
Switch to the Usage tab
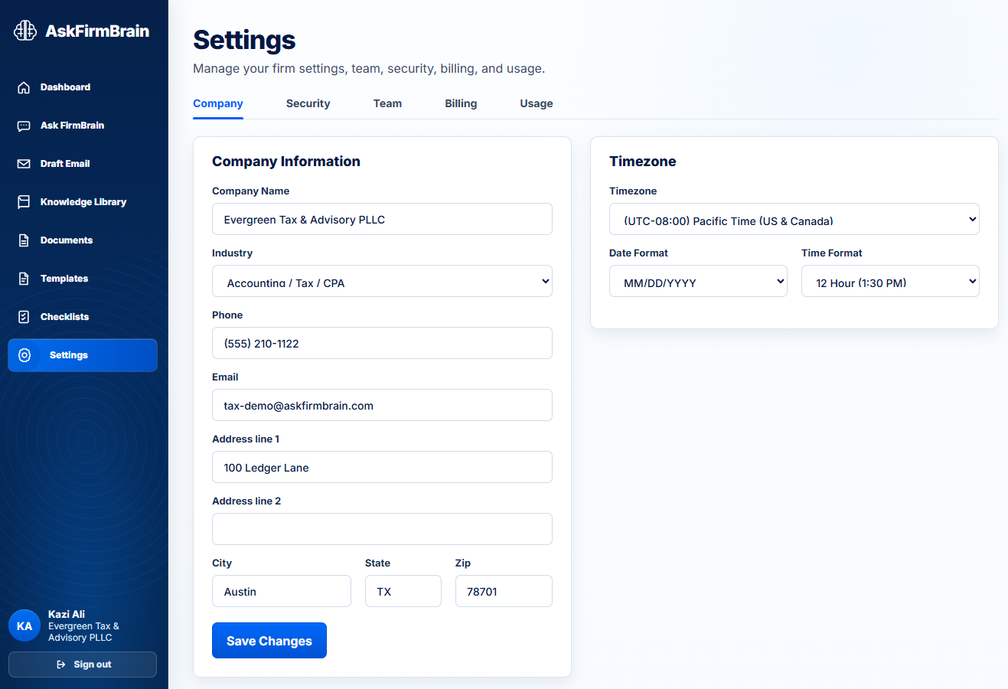point(537,103)
